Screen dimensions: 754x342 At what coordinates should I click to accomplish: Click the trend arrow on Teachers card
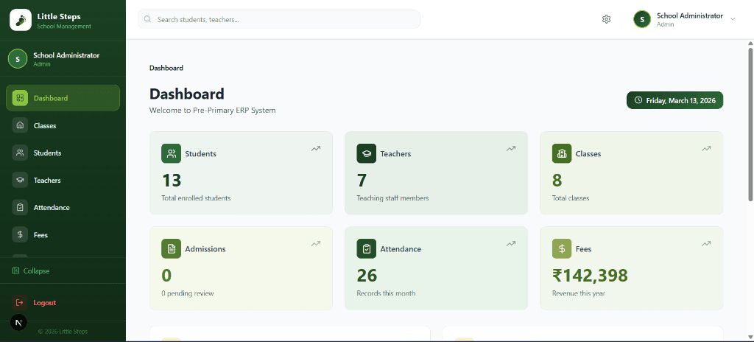[511, 149]
